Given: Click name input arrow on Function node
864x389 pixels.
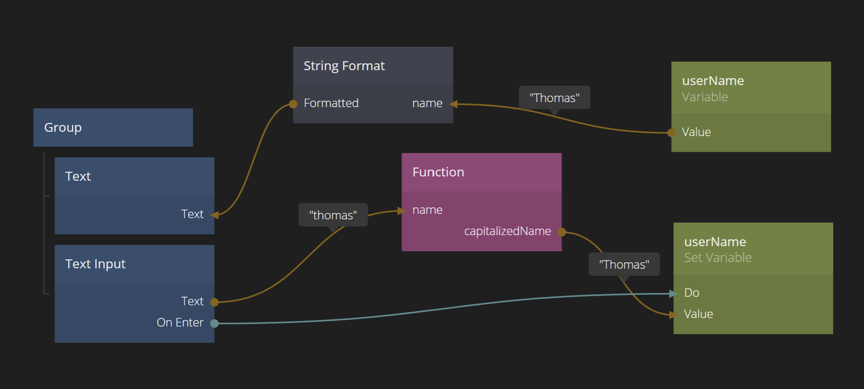Looking at the screenshot, I should coord(401,210).
